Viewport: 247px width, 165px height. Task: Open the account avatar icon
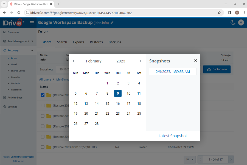click(241, 23)
